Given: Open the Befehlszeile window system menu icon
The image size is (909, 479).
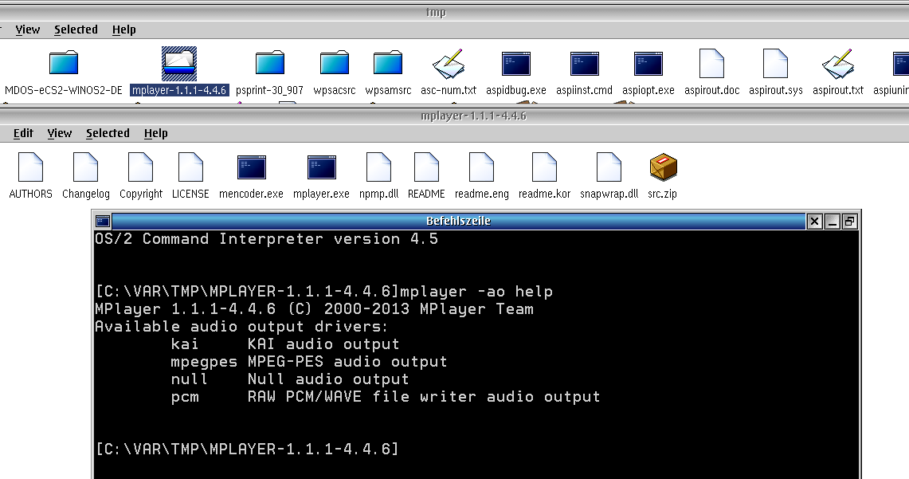Looking at the screenshot, I should (x=103, y=221).
